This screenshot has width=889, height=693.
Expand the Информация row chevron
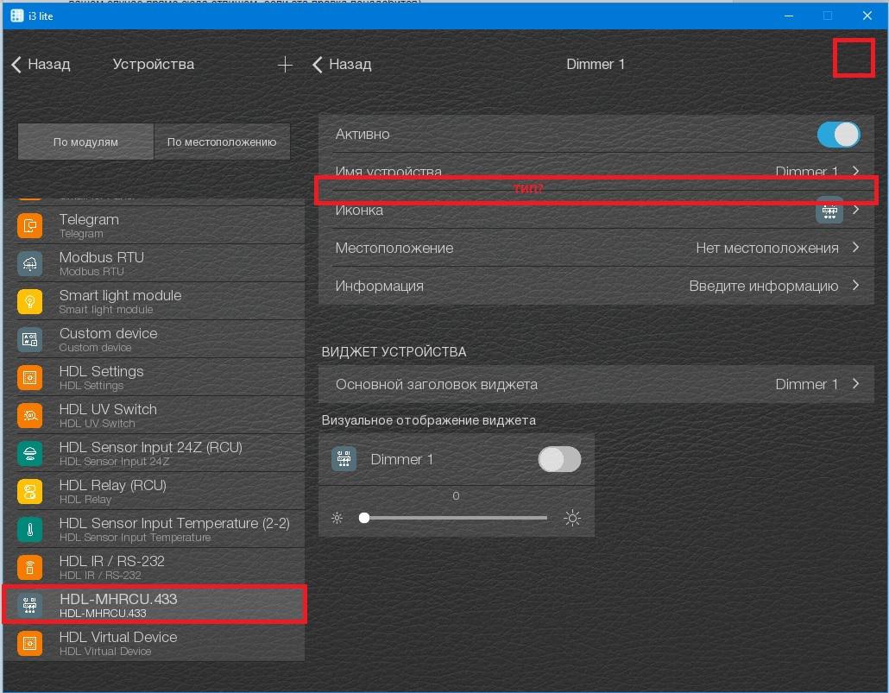click(855, 286)
